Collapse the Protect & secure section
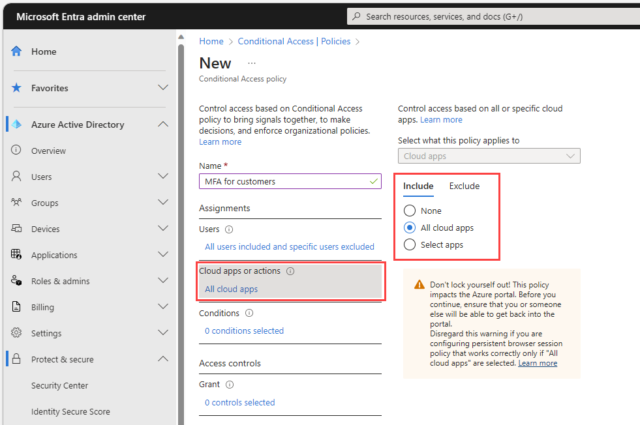Image resolution: width=640 pixels, height=425 pixels. tap(163, 359)
